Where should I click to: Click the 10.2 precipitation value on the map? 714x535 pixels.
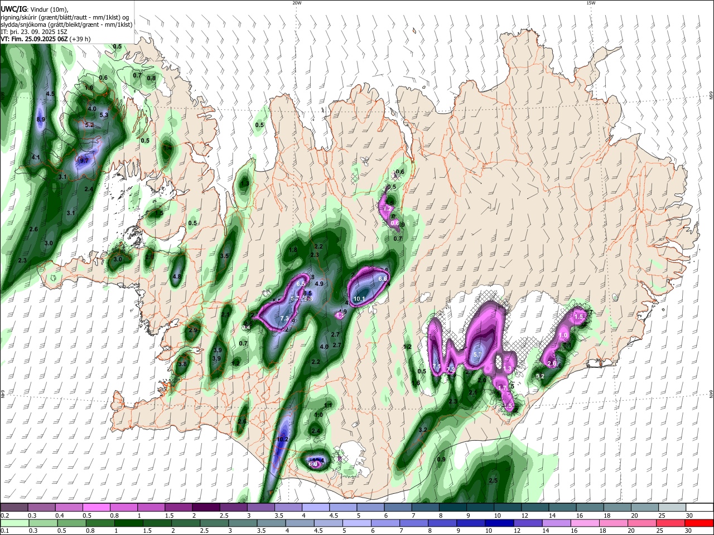pyautogui.click(x=282, y=439)
